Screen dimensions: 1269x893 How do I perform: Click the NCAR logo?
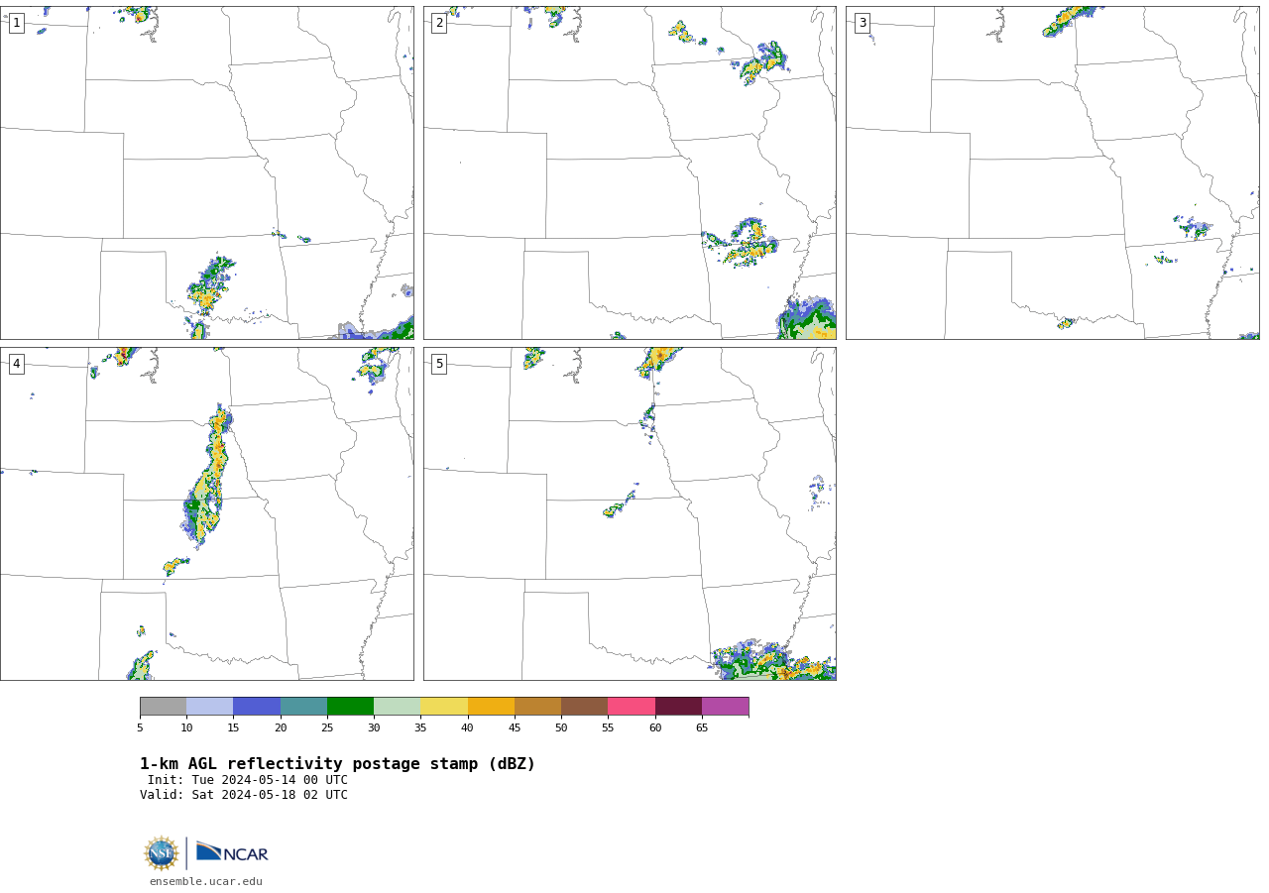coord(232,852)
